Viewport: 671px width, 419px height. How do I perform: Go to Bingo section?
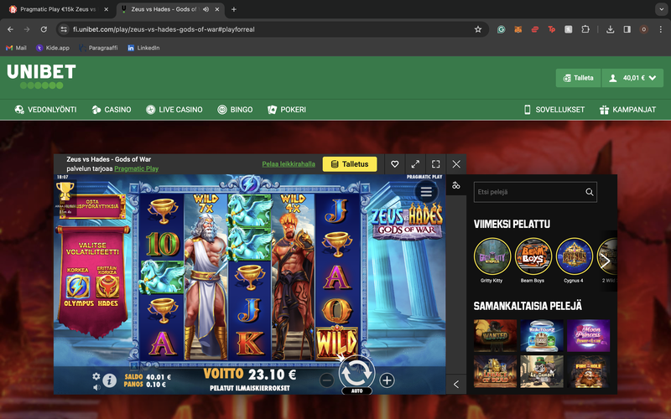235,110
